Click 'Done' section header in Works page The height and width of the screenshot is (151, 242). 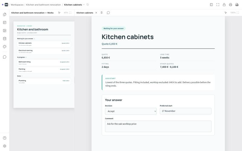[19, 76]
